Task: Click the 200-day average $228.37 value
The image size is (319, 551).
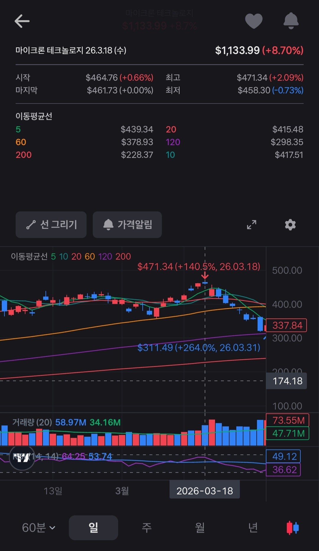Action: 137,155
